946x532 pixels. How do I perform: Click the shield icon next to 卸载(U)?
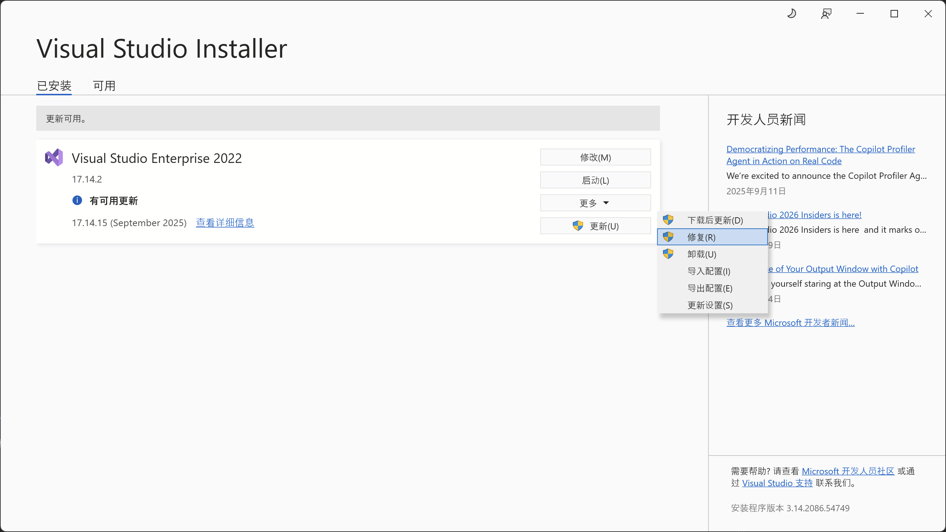pyautogui.click(x=669, y=254)
